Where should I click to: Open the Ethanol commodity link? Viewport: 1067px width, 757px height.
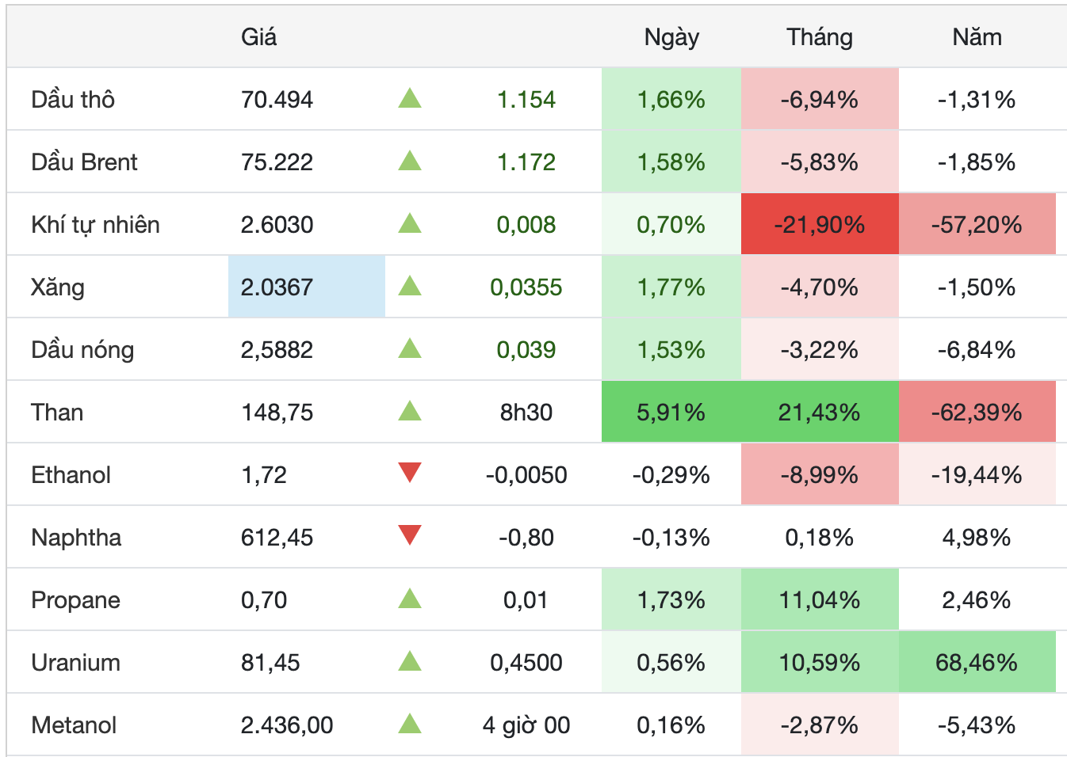tap(71, 475)
